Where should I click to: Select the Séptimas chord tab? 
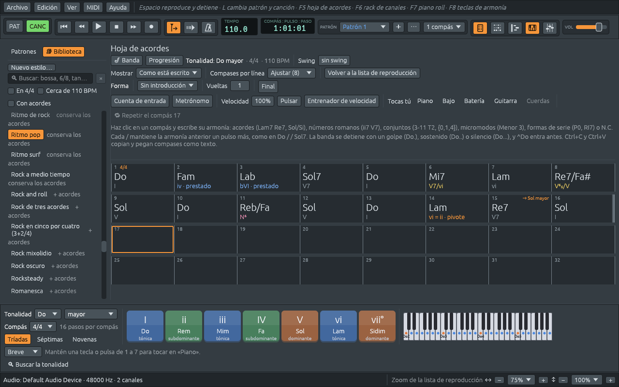click(x=50, y=340)
